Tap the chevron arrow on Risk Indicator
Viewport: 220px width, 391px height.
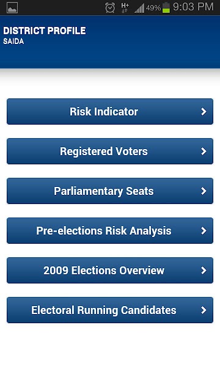click(x=204, y=111)
